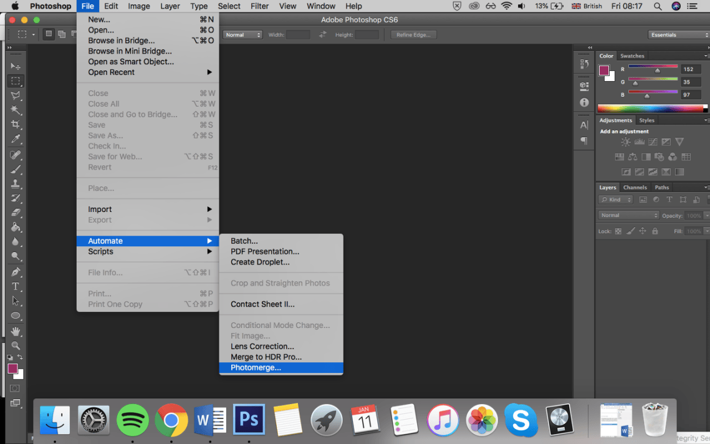
Task: Toggle lock transparent pixels
Action: [618, 231]
